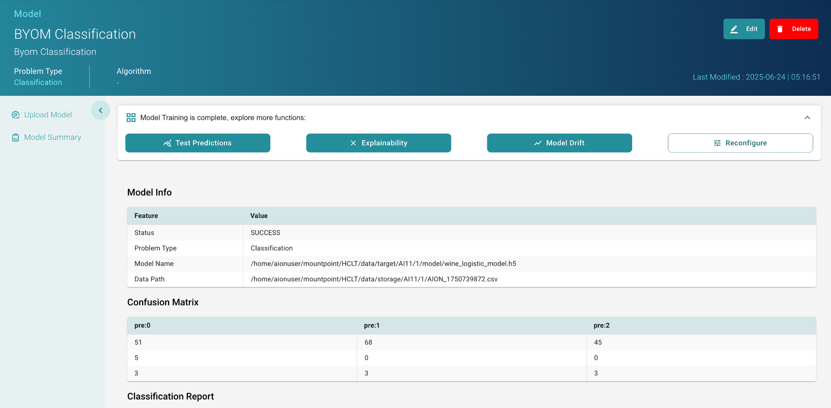Viewport: 831px width, 408px height.
Task: Click the Status feature row label
Action: coord(144,233)
